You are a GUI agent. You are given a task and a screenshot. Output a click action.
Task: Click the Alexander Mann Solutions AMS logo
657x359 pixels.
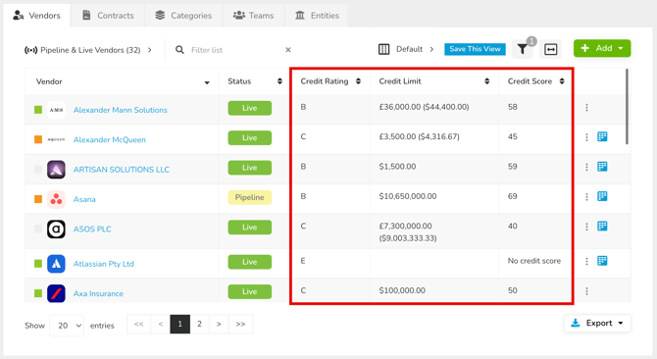(56, 110)
